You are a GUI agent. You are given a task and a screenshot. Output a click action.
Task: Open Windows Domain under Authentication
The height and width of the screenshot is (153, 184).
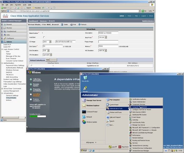tap(12, 70)
